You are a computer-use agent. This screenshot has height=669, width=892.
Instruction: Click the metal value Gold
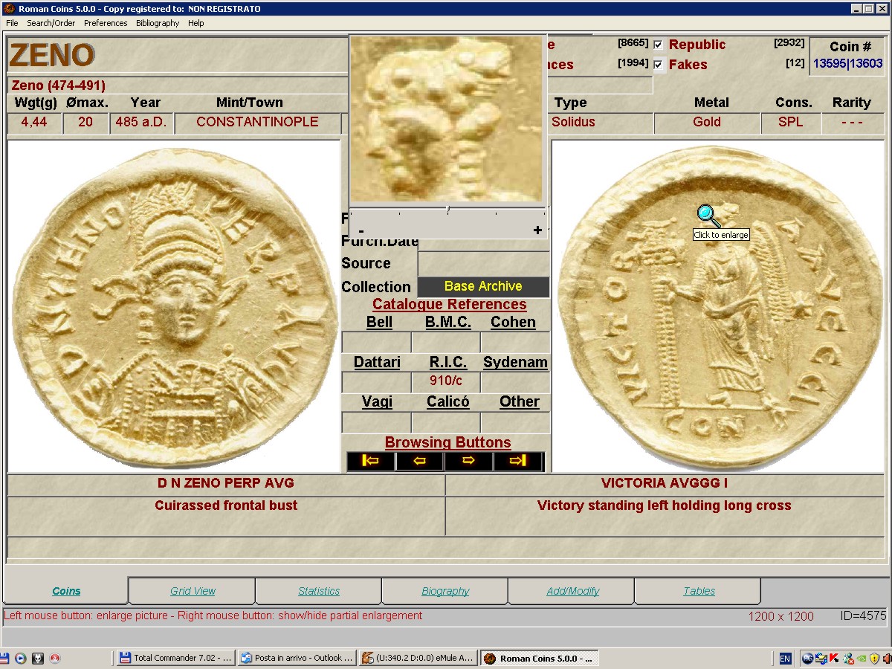pyautogui.click(x=707, y=122)
